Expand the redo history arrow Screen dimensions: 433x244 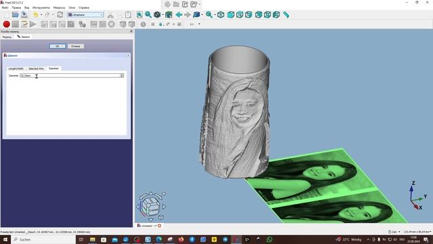tap(53, 15)
